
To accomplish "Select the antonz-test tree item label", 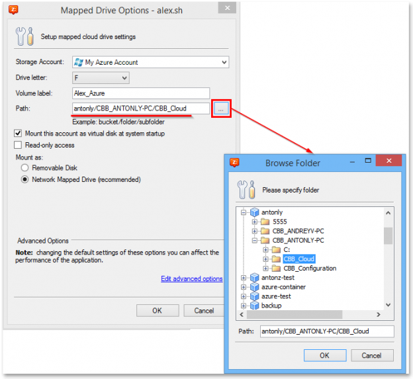I will 277,277.
